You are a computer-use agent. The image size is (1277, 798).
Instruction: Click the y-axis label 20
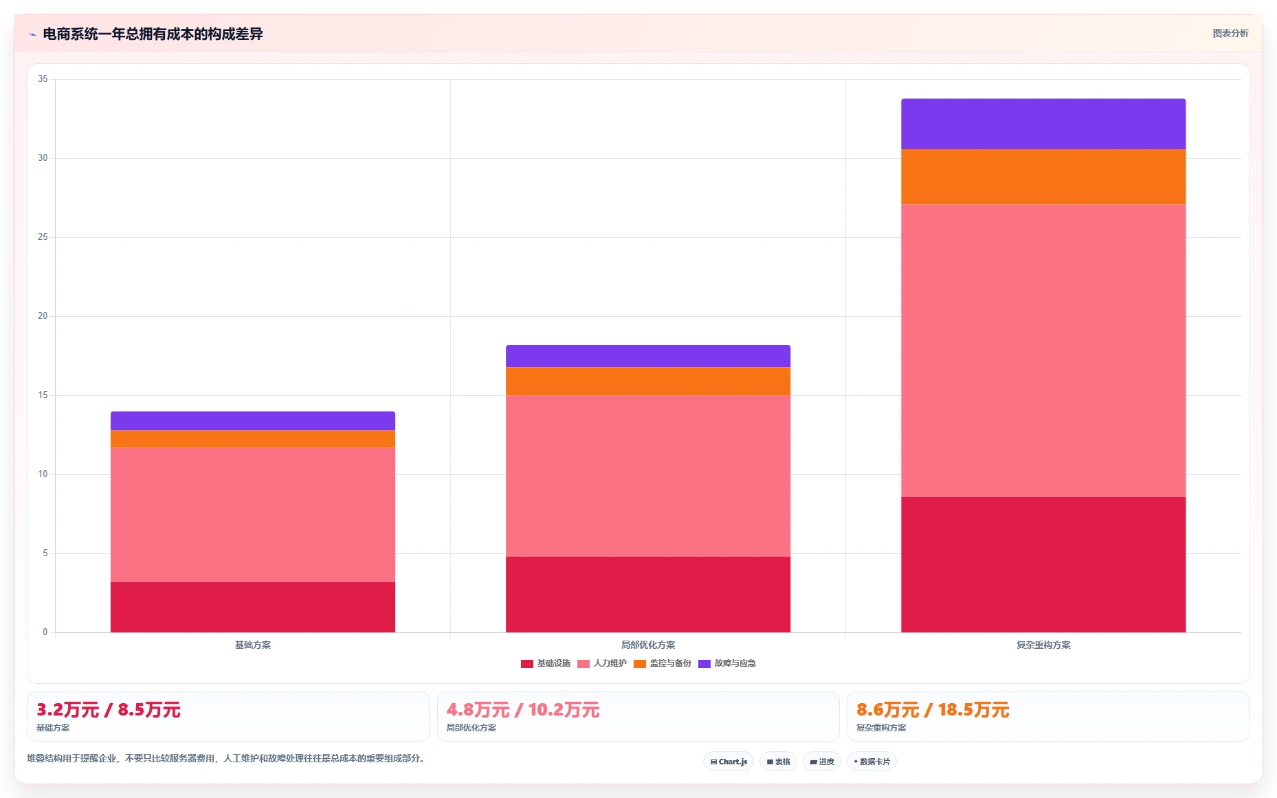pos(43,316)
